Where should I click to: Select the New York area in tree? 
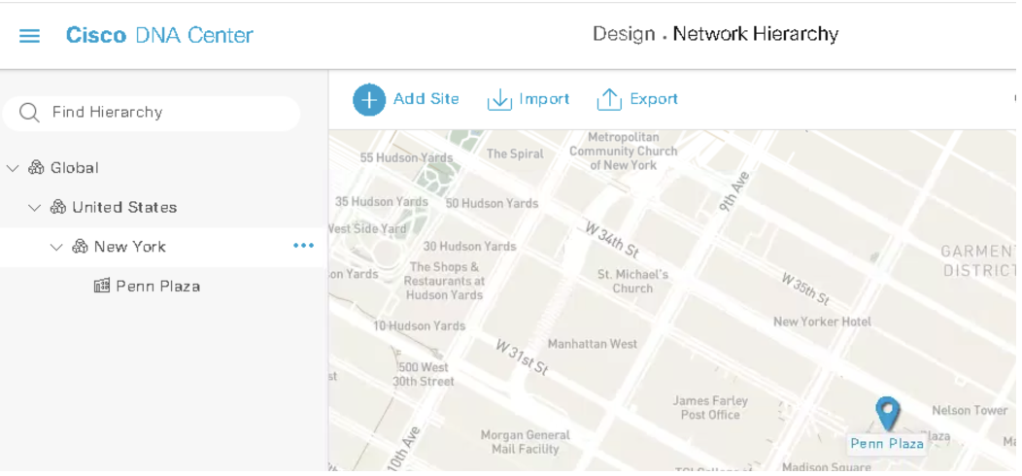pos(130,248)
